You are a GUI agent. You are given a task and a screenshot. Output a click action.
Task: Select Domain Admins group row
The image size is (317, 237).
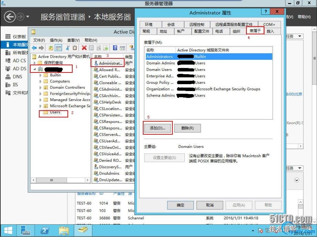pyautogui.click(x=209, y=63)
